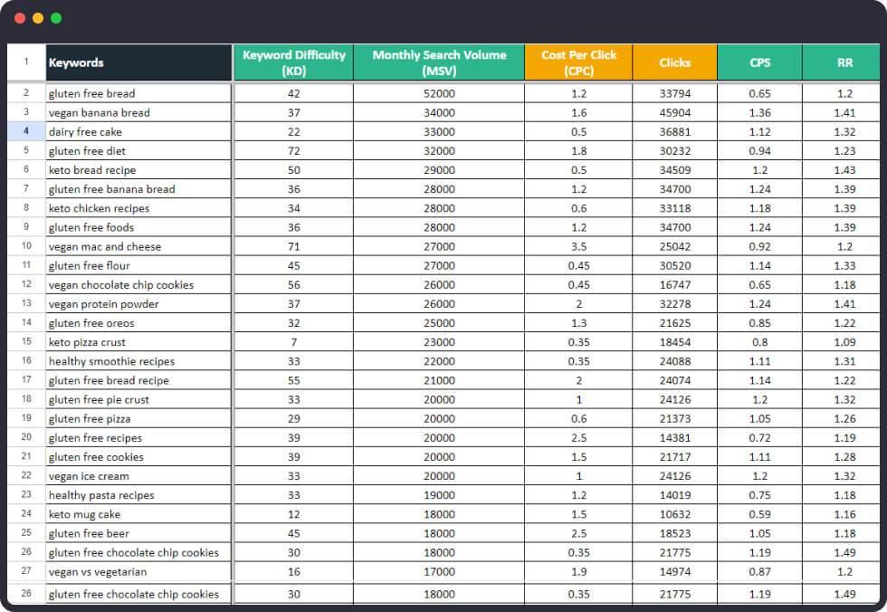Click the yellow minimize window dot
Screen dimensions: 887x612
[x=38, y=18]
